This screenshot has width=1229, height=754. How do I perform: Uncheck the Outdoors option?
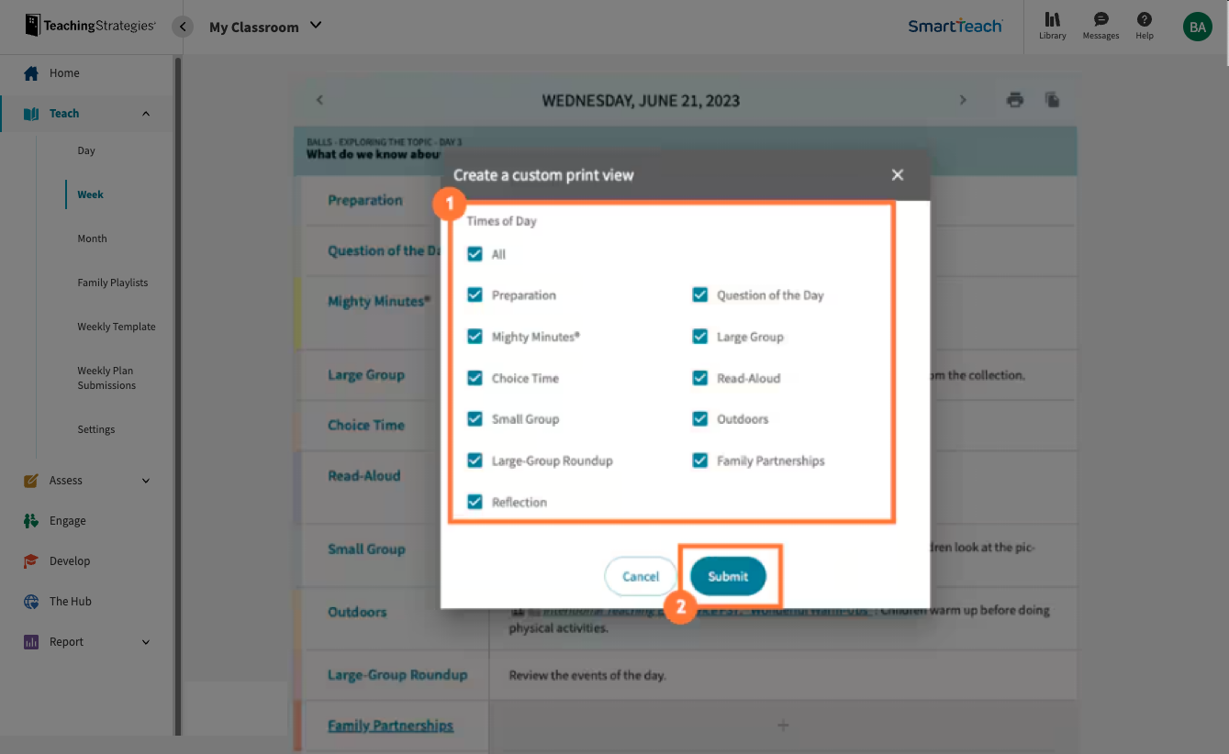[x=700, y=419]
